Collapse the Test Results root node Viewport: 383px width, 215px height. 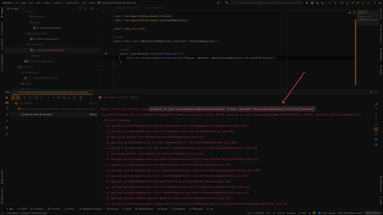point(13,103)
